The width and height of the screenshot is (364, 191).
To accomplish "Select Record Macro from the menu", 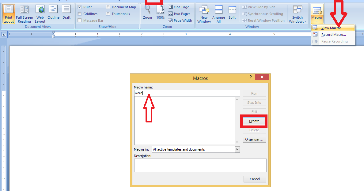I will point(333,35).
